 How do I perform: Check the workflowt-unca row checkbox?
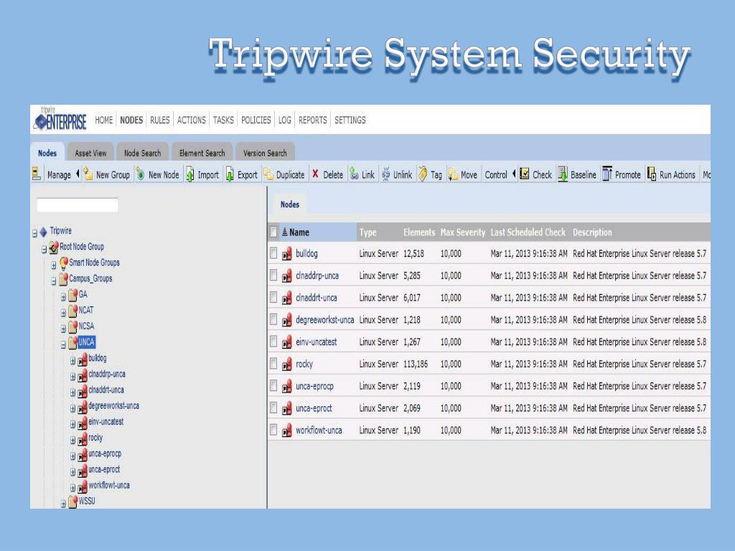pyautogui.click(x=273, y=430)
